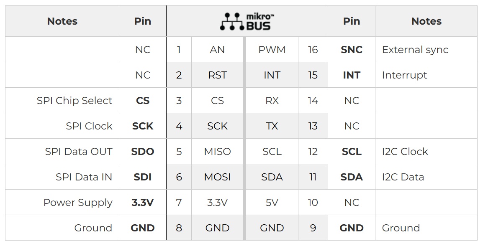Click the I2C Data note
Viewport: 483px width, 246px height.
(403, 177)
